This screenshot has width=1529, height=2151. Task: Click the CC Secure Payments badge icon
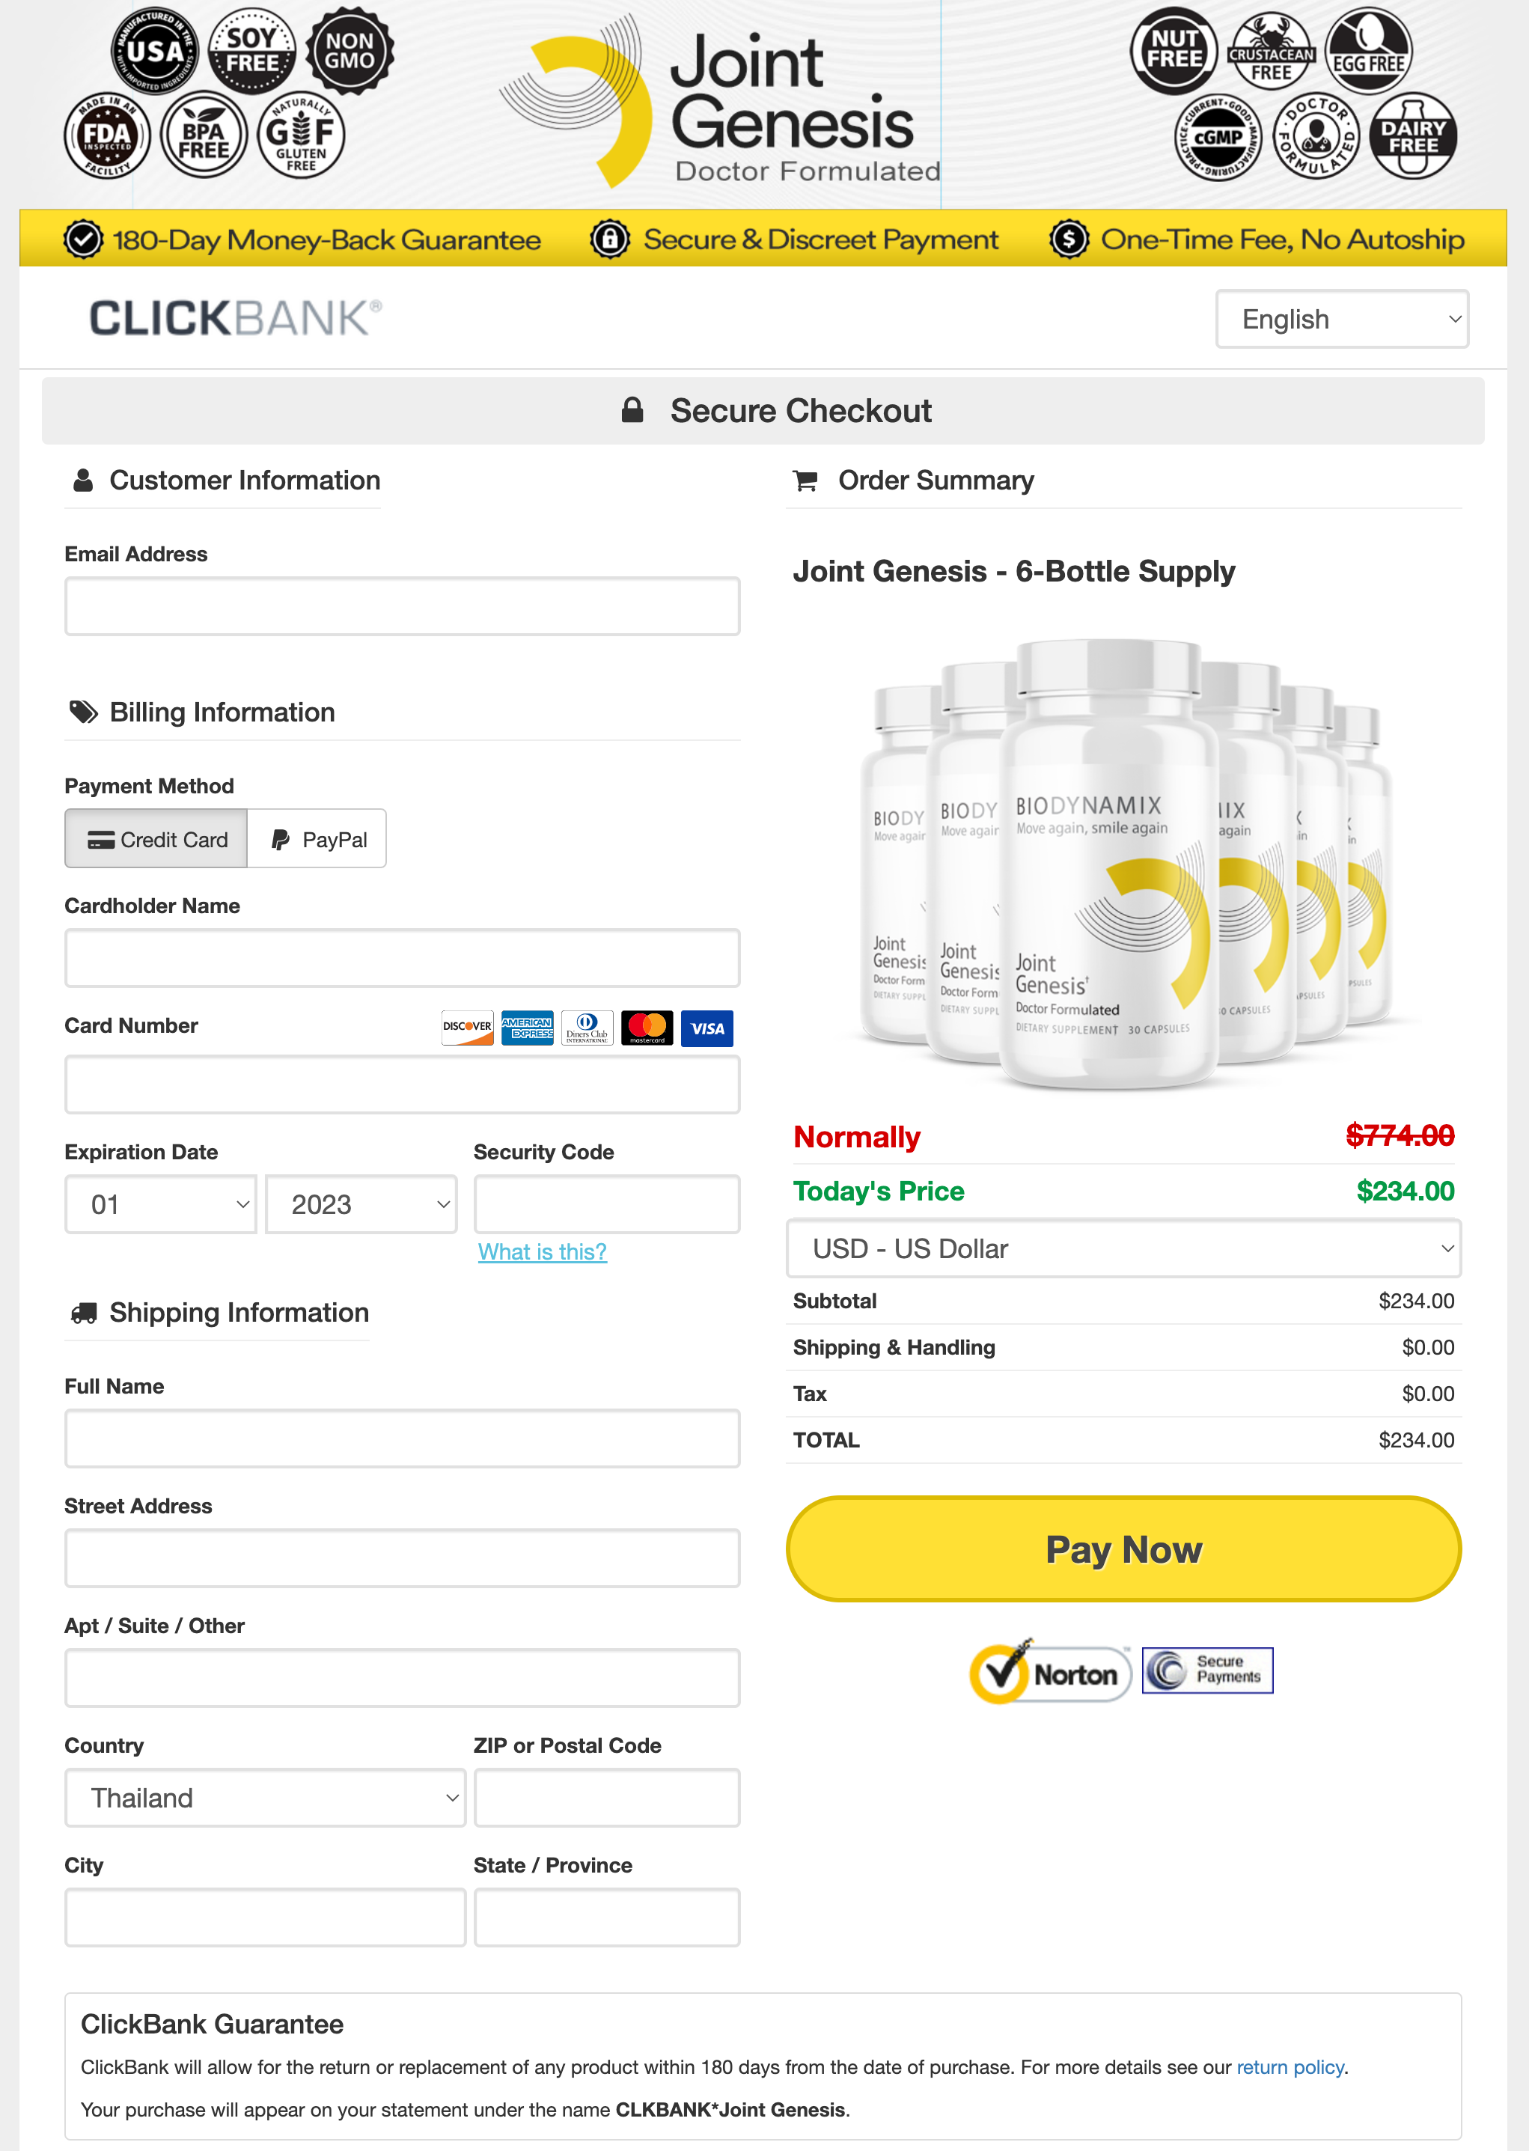pos(1206,1668)
